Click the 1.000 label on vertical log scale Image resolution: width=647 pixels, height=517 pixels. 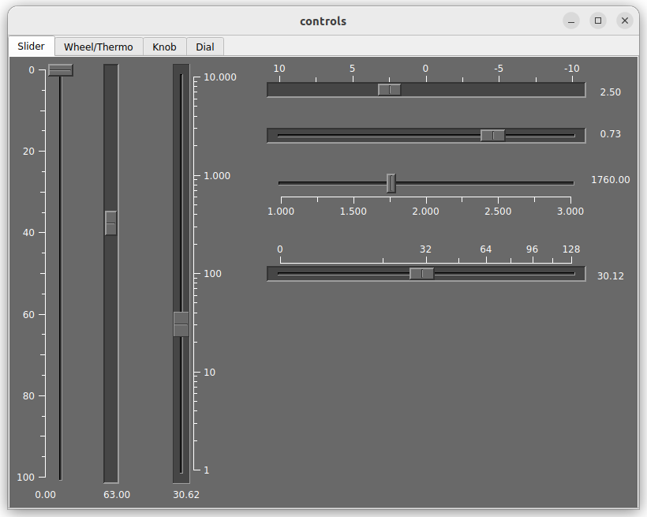tap(217, 176)
